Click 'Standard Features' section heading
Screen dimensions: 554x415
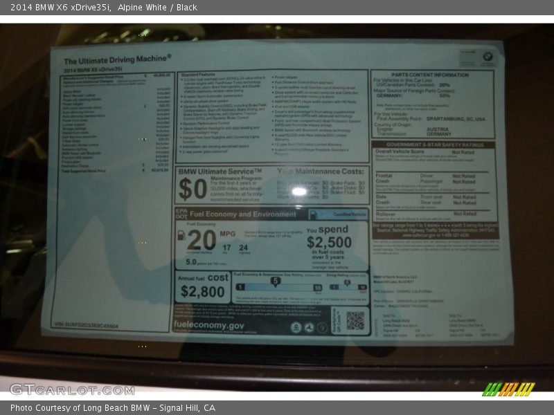tap(198, 75)
